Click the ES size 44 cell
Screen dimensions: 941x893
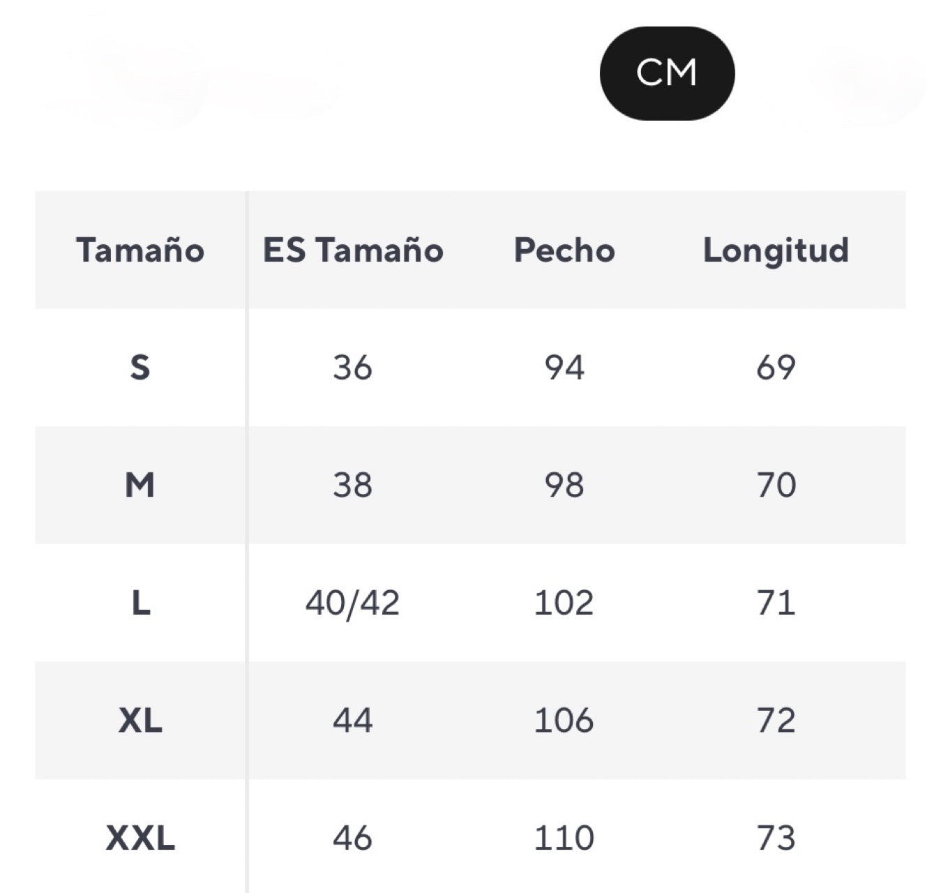coord(353,720)
